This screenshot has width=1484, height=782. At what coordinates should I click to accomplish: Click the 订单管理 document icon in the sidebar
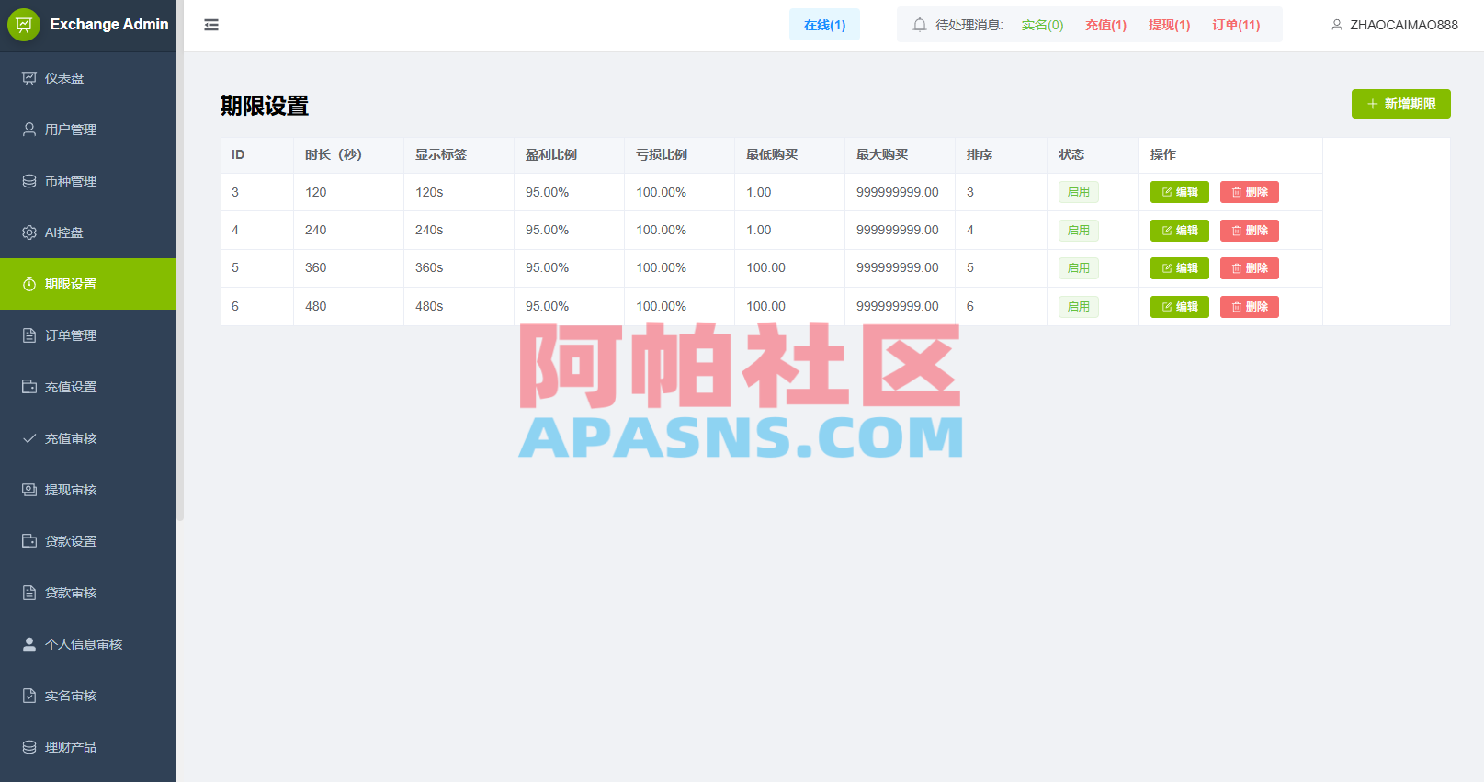(x=29, y=335)
